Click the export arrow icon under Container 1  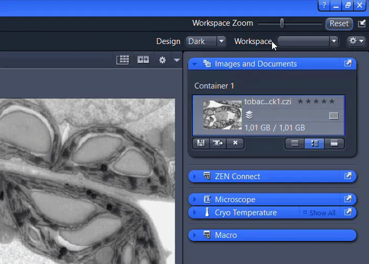pyautogui.click(x=218, y=143)
